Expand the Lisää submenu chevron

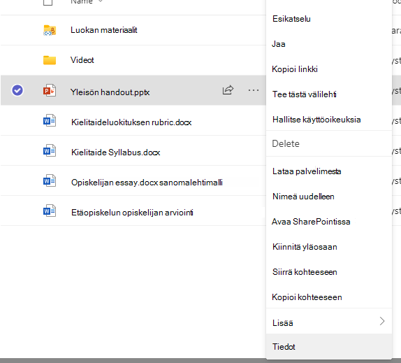[x=382, y=321]
